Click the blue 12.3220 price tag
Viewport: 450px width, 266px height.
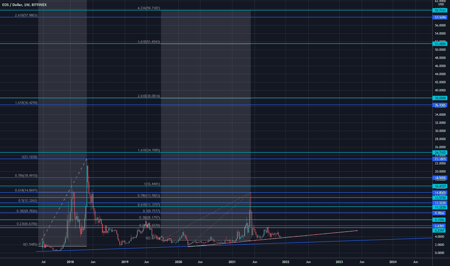[440, 203]
